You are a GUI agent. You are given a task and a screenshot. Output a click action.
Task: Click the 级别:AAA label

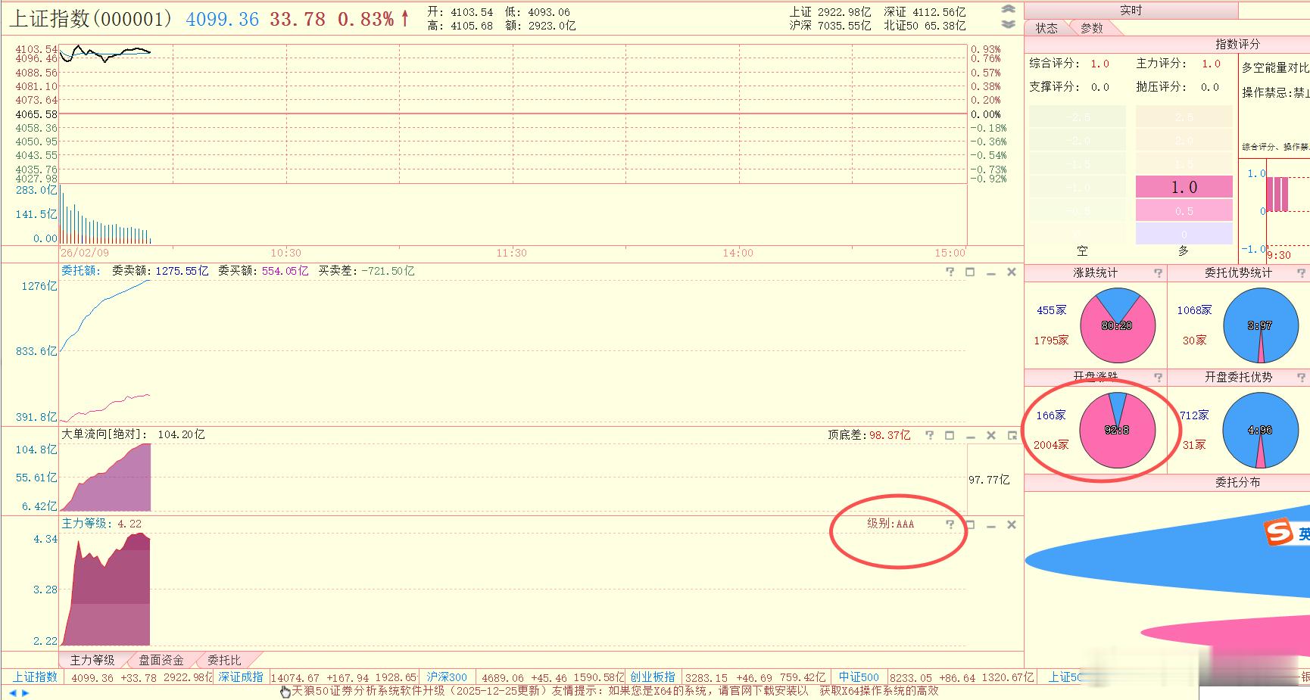click(x=890, y=524)
